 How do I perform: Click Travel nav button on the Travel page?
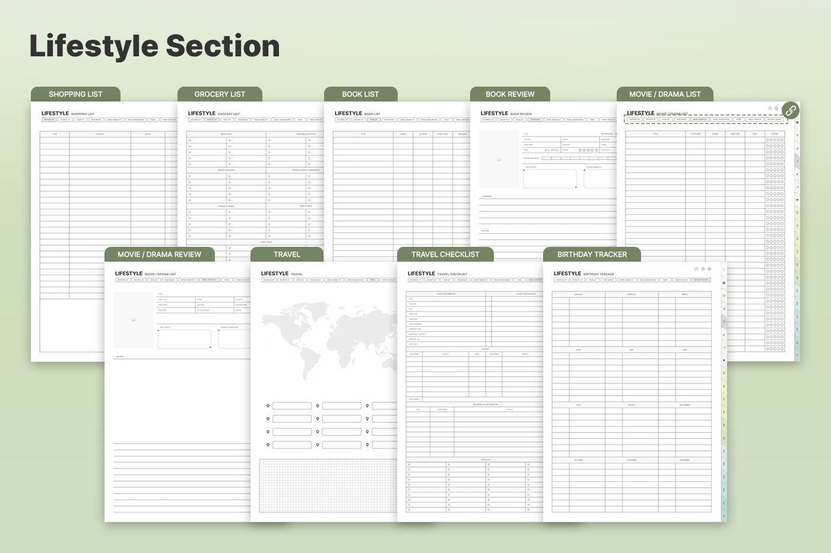[373, 280]
